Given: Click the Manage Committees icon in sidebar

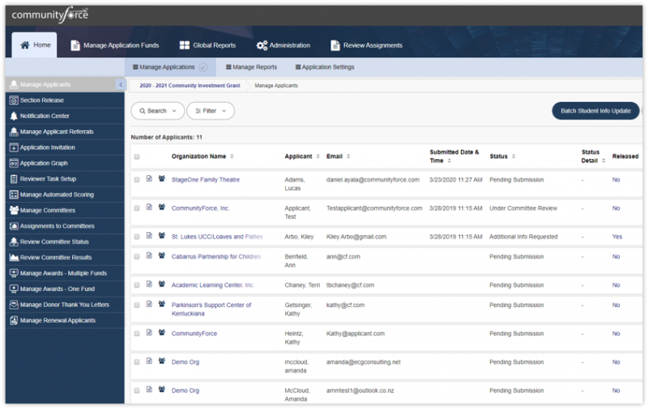Looking at the screenshot, I should 13,210.
